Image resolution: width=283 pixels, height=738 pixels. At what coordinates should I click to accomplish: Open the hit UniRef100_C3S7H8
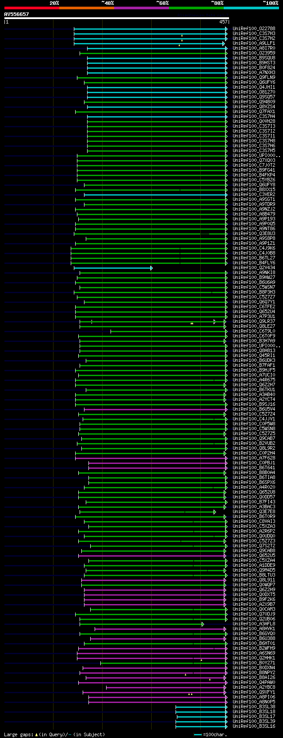[254, 141]
